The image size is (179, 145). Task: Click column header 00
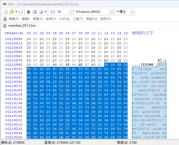[x=29, y=33]
